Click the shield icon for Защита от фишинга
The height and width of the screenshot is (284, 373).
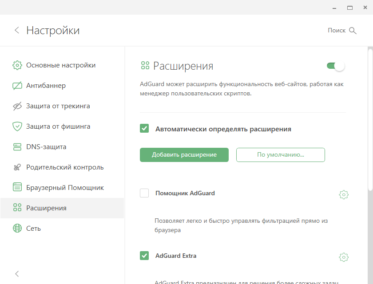17,126
